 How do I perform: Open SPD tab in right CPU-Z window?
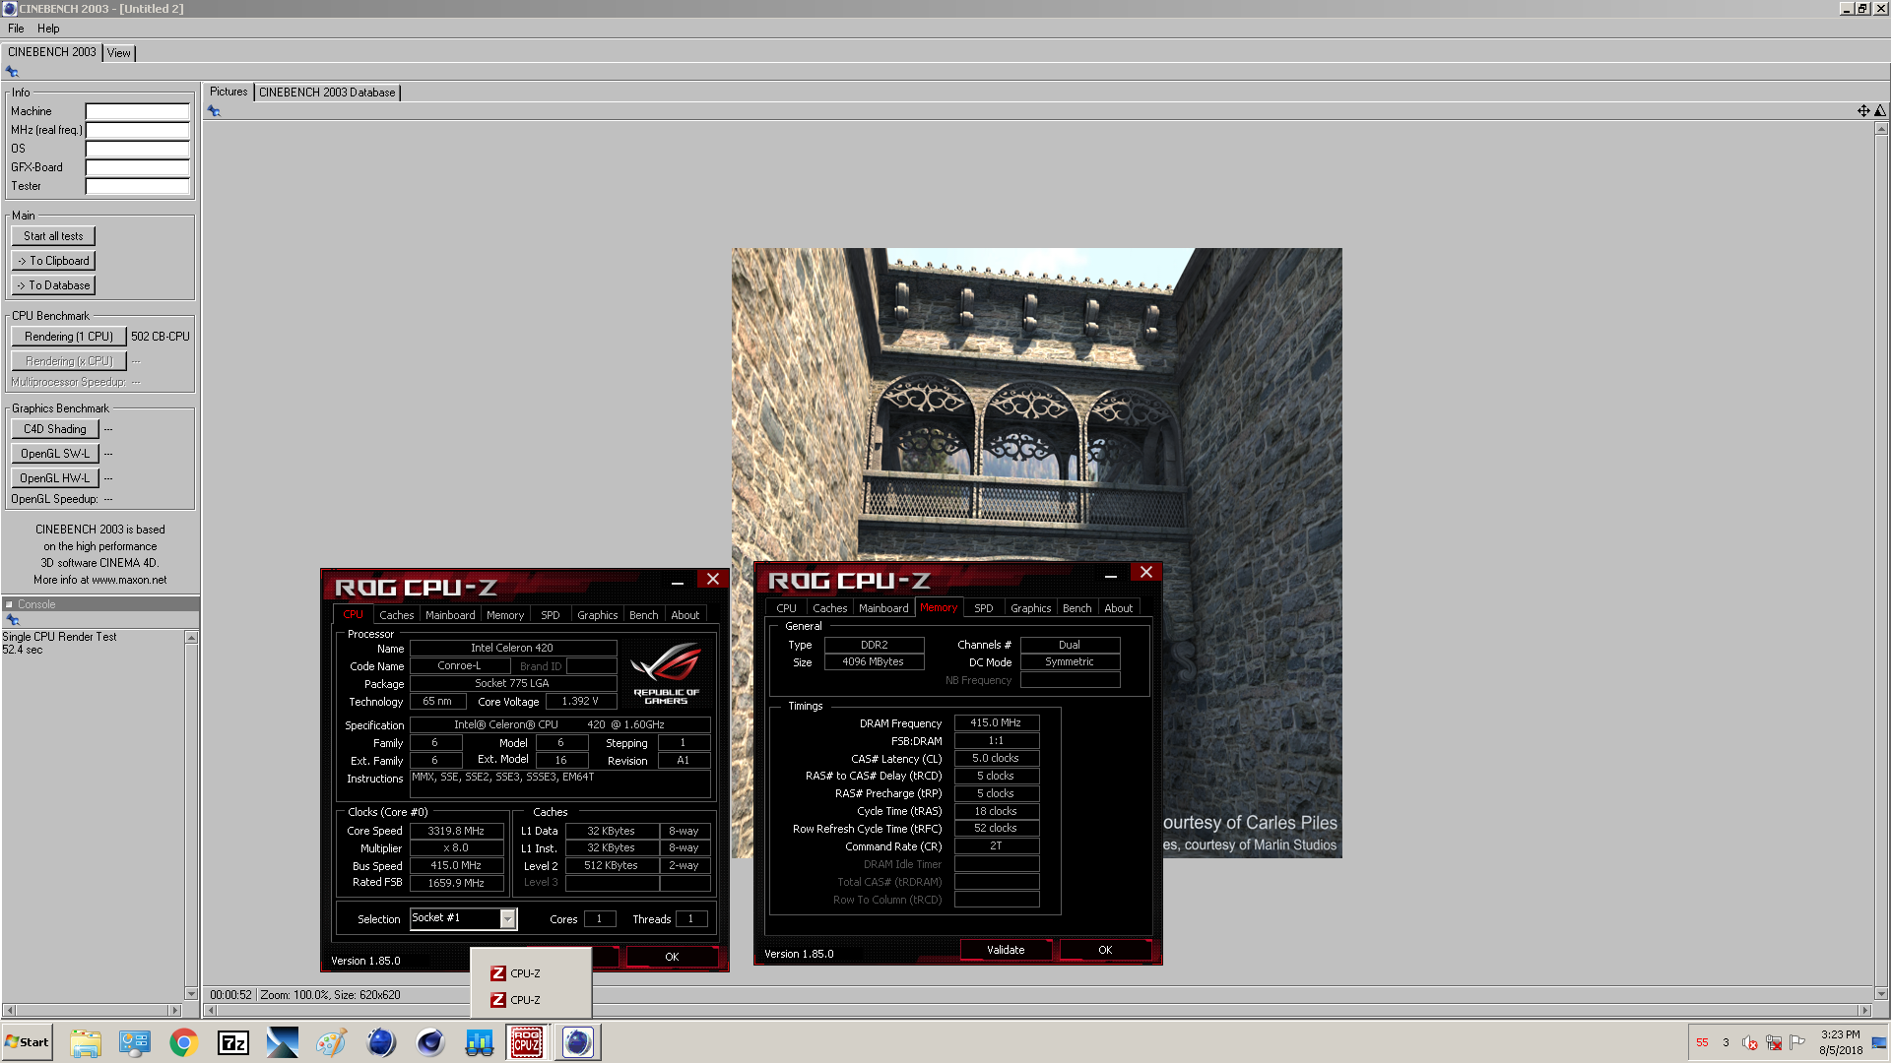pos(983,608)
